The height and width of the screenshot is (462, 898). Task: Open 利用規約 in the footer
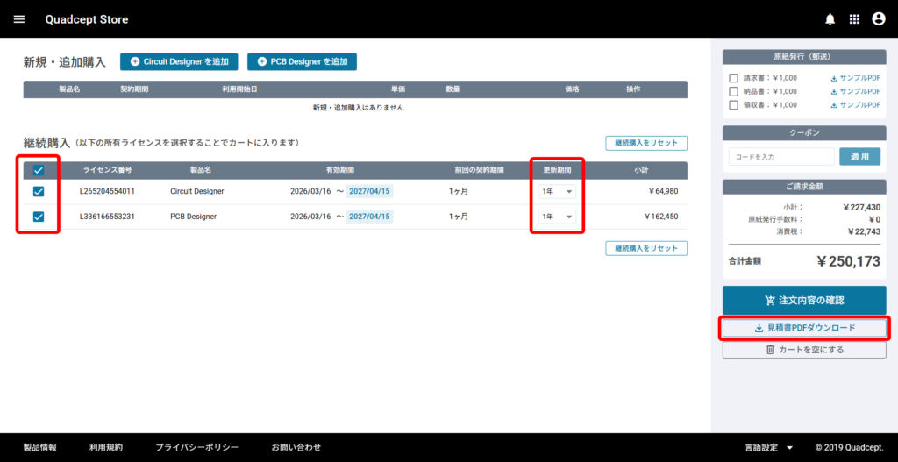106,447
